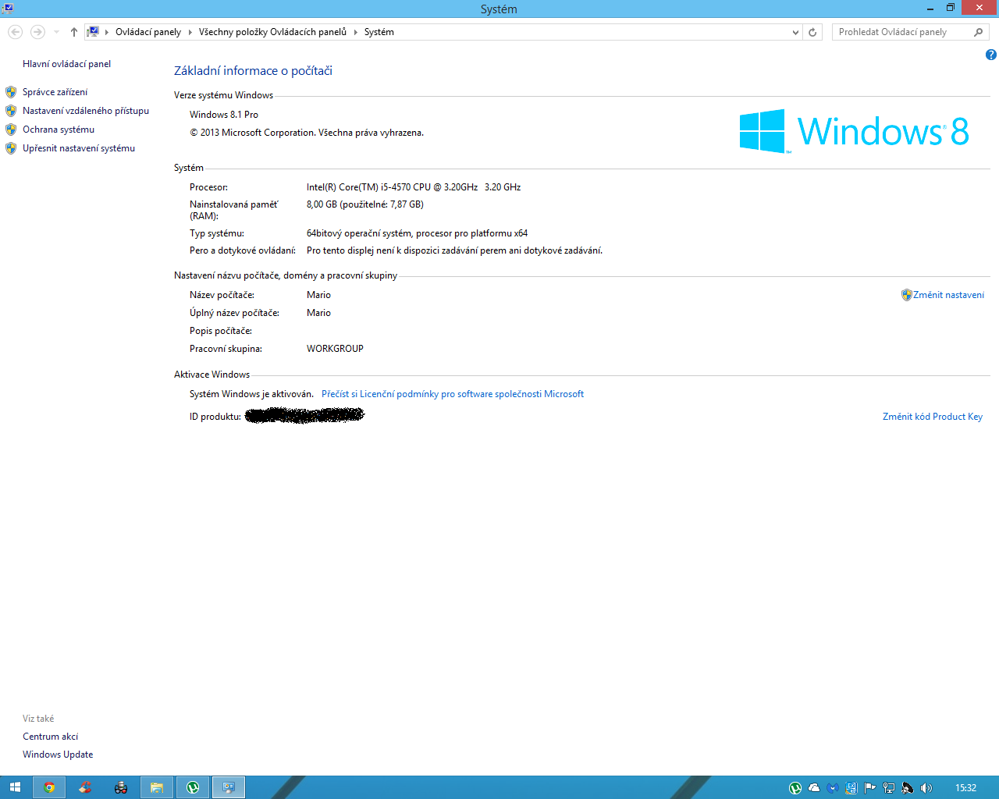Open 'Ochrana systému' in the sidebar
999x799 pixels.
(x=59, y=130)
